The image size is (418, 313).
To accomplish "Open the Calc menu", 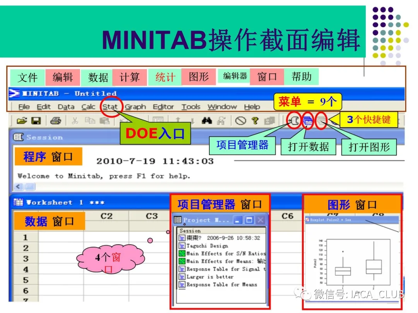I will click(x=88, y=107).
